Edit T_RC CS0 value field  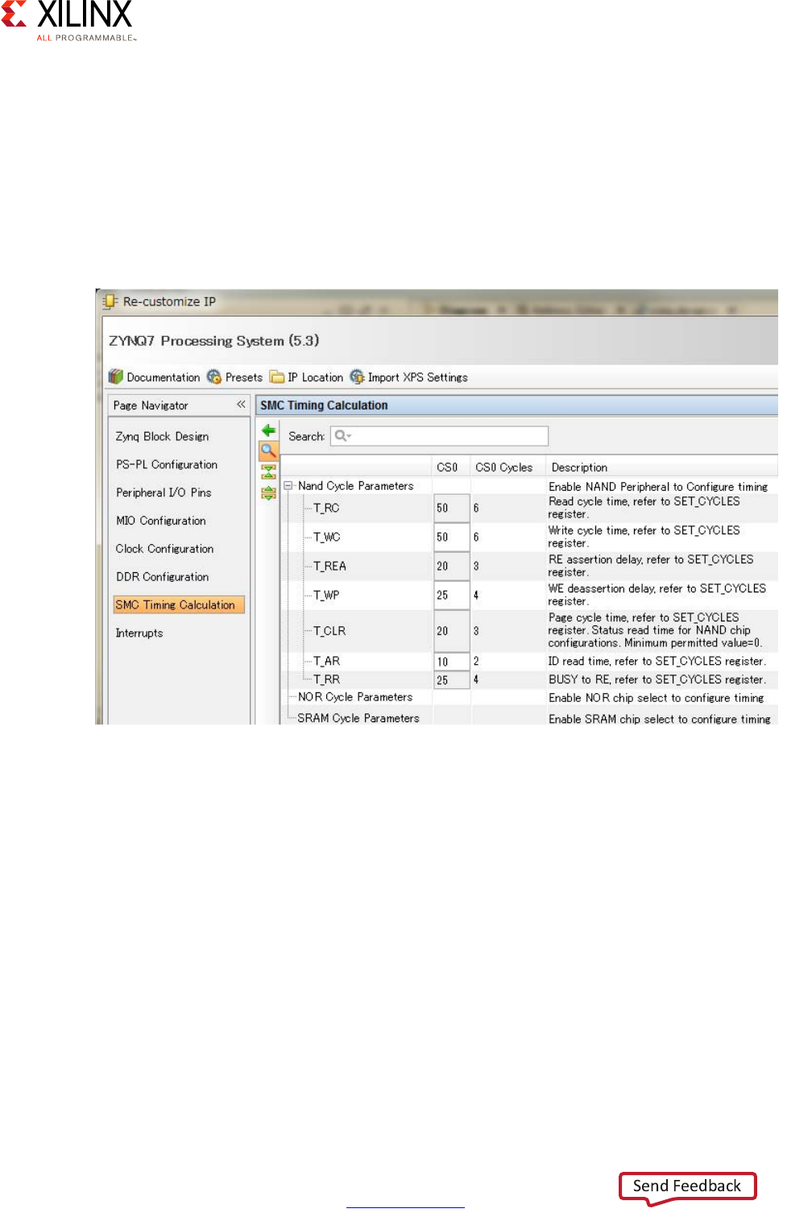pos(451,509)
